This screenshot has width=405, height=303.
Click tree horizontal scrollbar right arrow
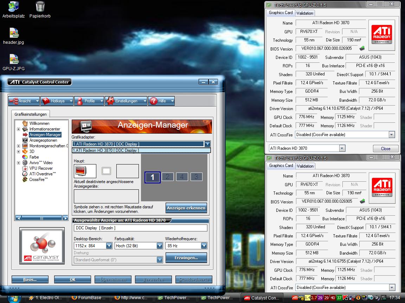point(65,218)
